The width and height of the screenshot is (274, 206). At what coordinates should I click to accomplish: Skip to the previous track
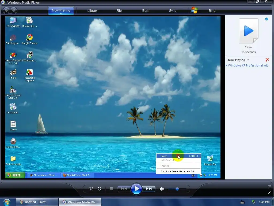[124, 189]
